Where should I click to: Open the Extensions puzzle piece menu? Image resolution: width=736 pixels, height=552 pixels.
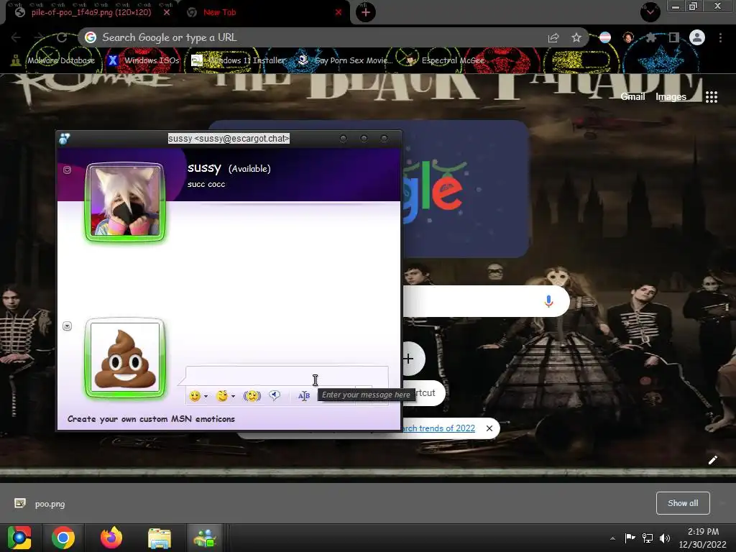[x=651, y=37]
